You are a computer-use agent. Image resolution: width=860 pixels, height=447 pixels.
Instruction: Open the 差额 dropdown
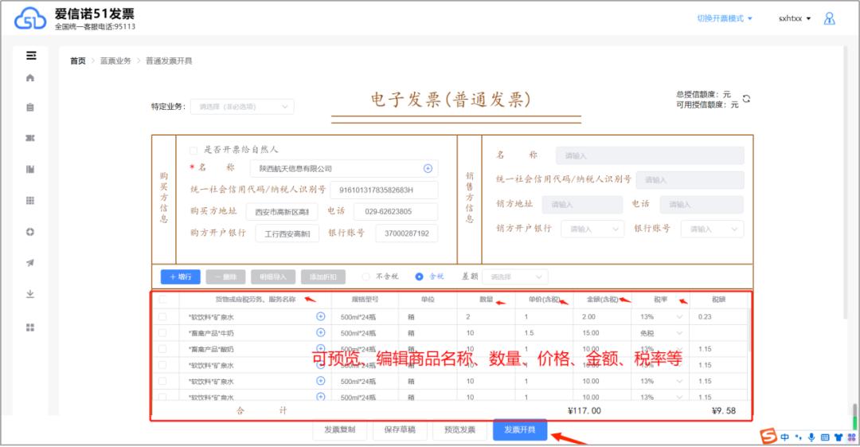(515, 276)
